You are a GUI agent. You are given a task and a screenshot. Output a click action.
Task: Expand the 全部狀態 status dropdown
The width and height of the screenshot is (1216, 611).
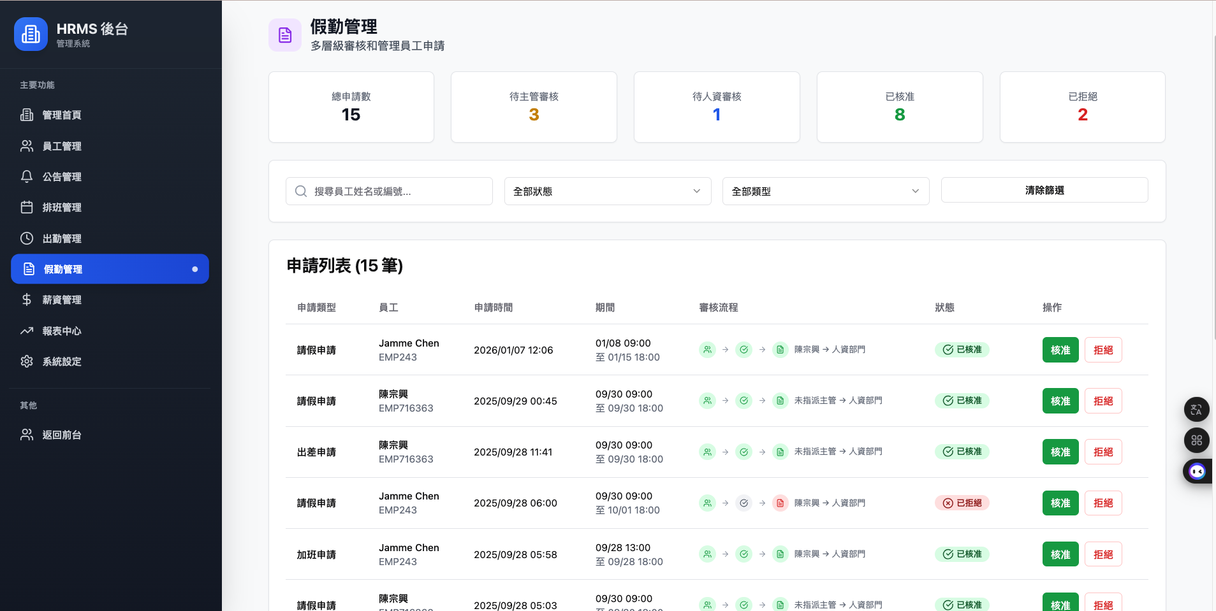click(x=607, y=191)
